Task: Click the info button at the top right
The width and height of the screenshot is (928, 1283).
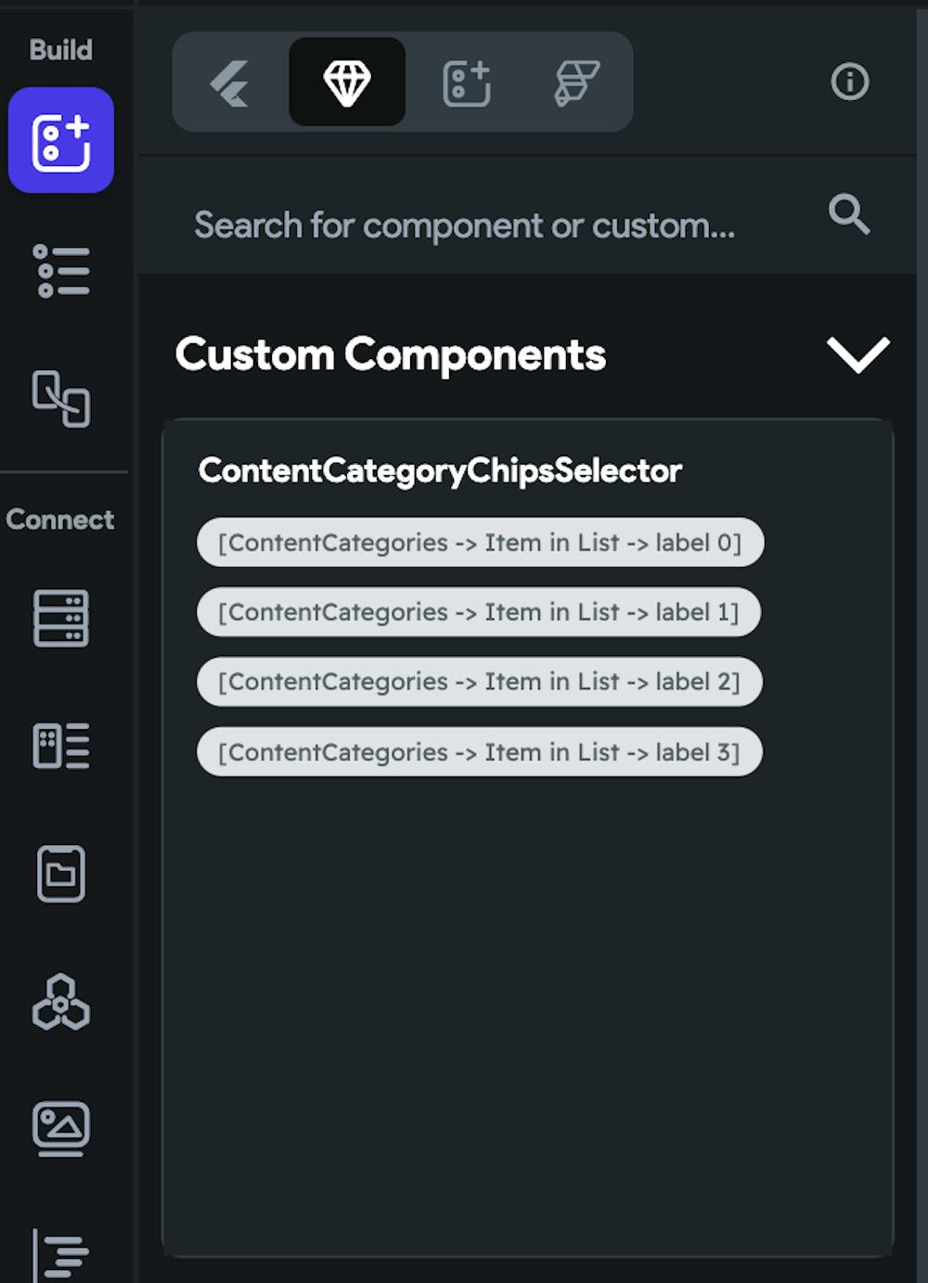Action: pos(849,82)
